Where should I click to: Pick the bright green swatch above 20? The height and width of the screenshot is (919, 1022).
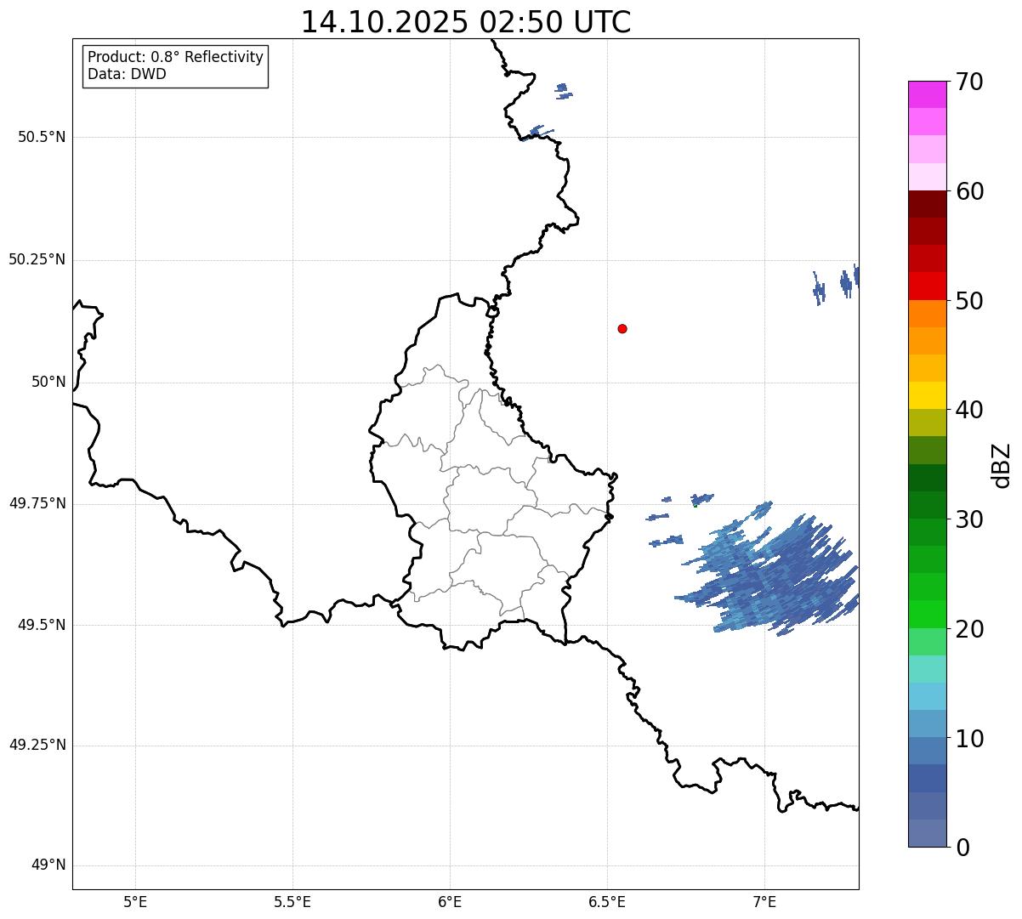[x=928, y=615]
